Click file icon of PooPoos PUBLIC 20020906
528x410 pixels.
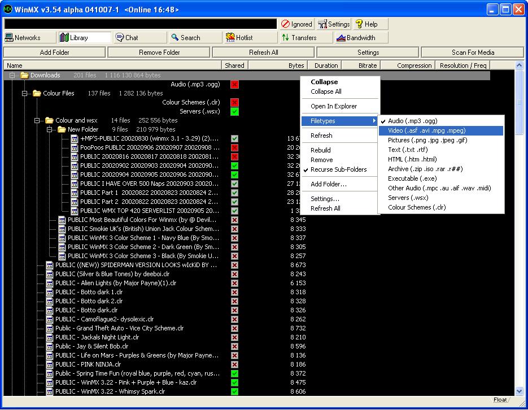click(x=75, y=147)
